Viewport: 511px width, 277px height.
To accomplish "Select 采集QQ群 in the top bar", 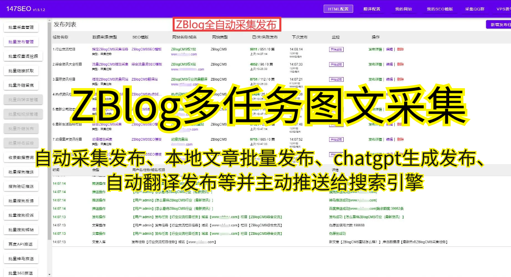I will pos(475,9).
